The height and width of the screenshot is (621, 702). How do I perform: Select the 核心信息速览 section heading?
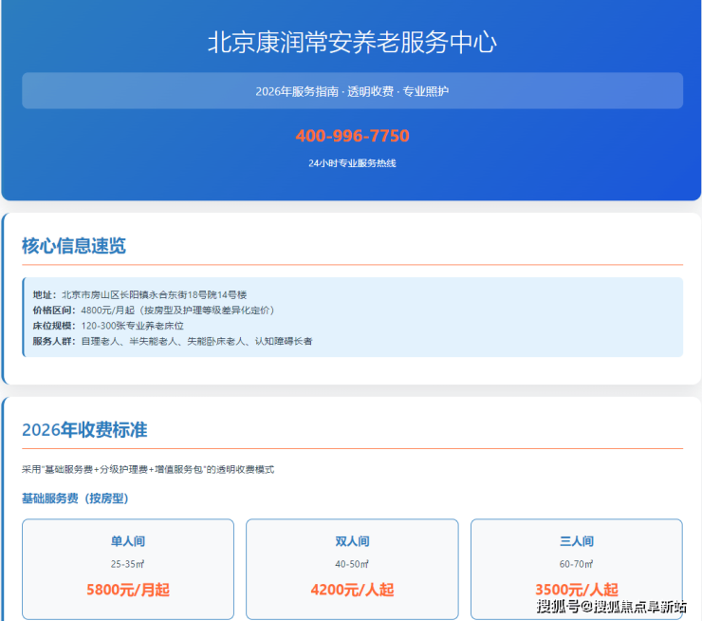(x=74, y=246)
